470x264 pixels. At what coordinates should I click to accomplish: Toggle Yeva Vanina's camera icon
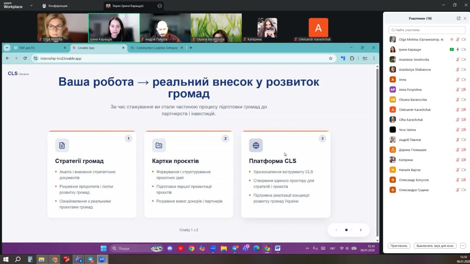(463, 130)
